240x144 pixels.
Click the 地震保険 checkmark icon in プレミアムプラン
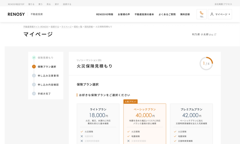coord(175,136)
